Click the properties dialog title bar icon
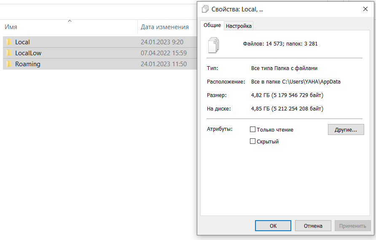The image size is (376, 240). pyautogui.click(x=205, y=9)
